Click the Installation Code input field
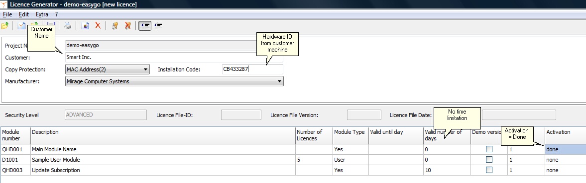This screenshot has height=183, width=586. click(x=252, y=69)
